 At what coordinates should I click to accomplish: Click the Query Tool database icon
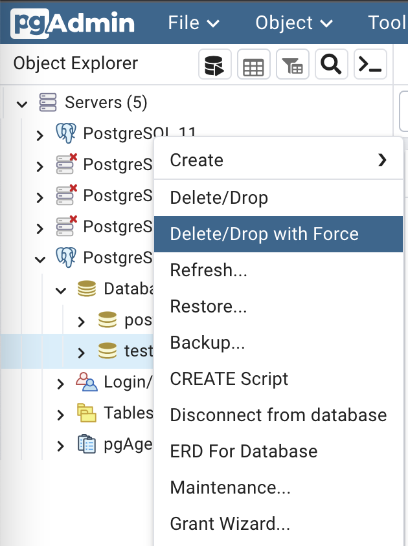(x=214, y=65)
